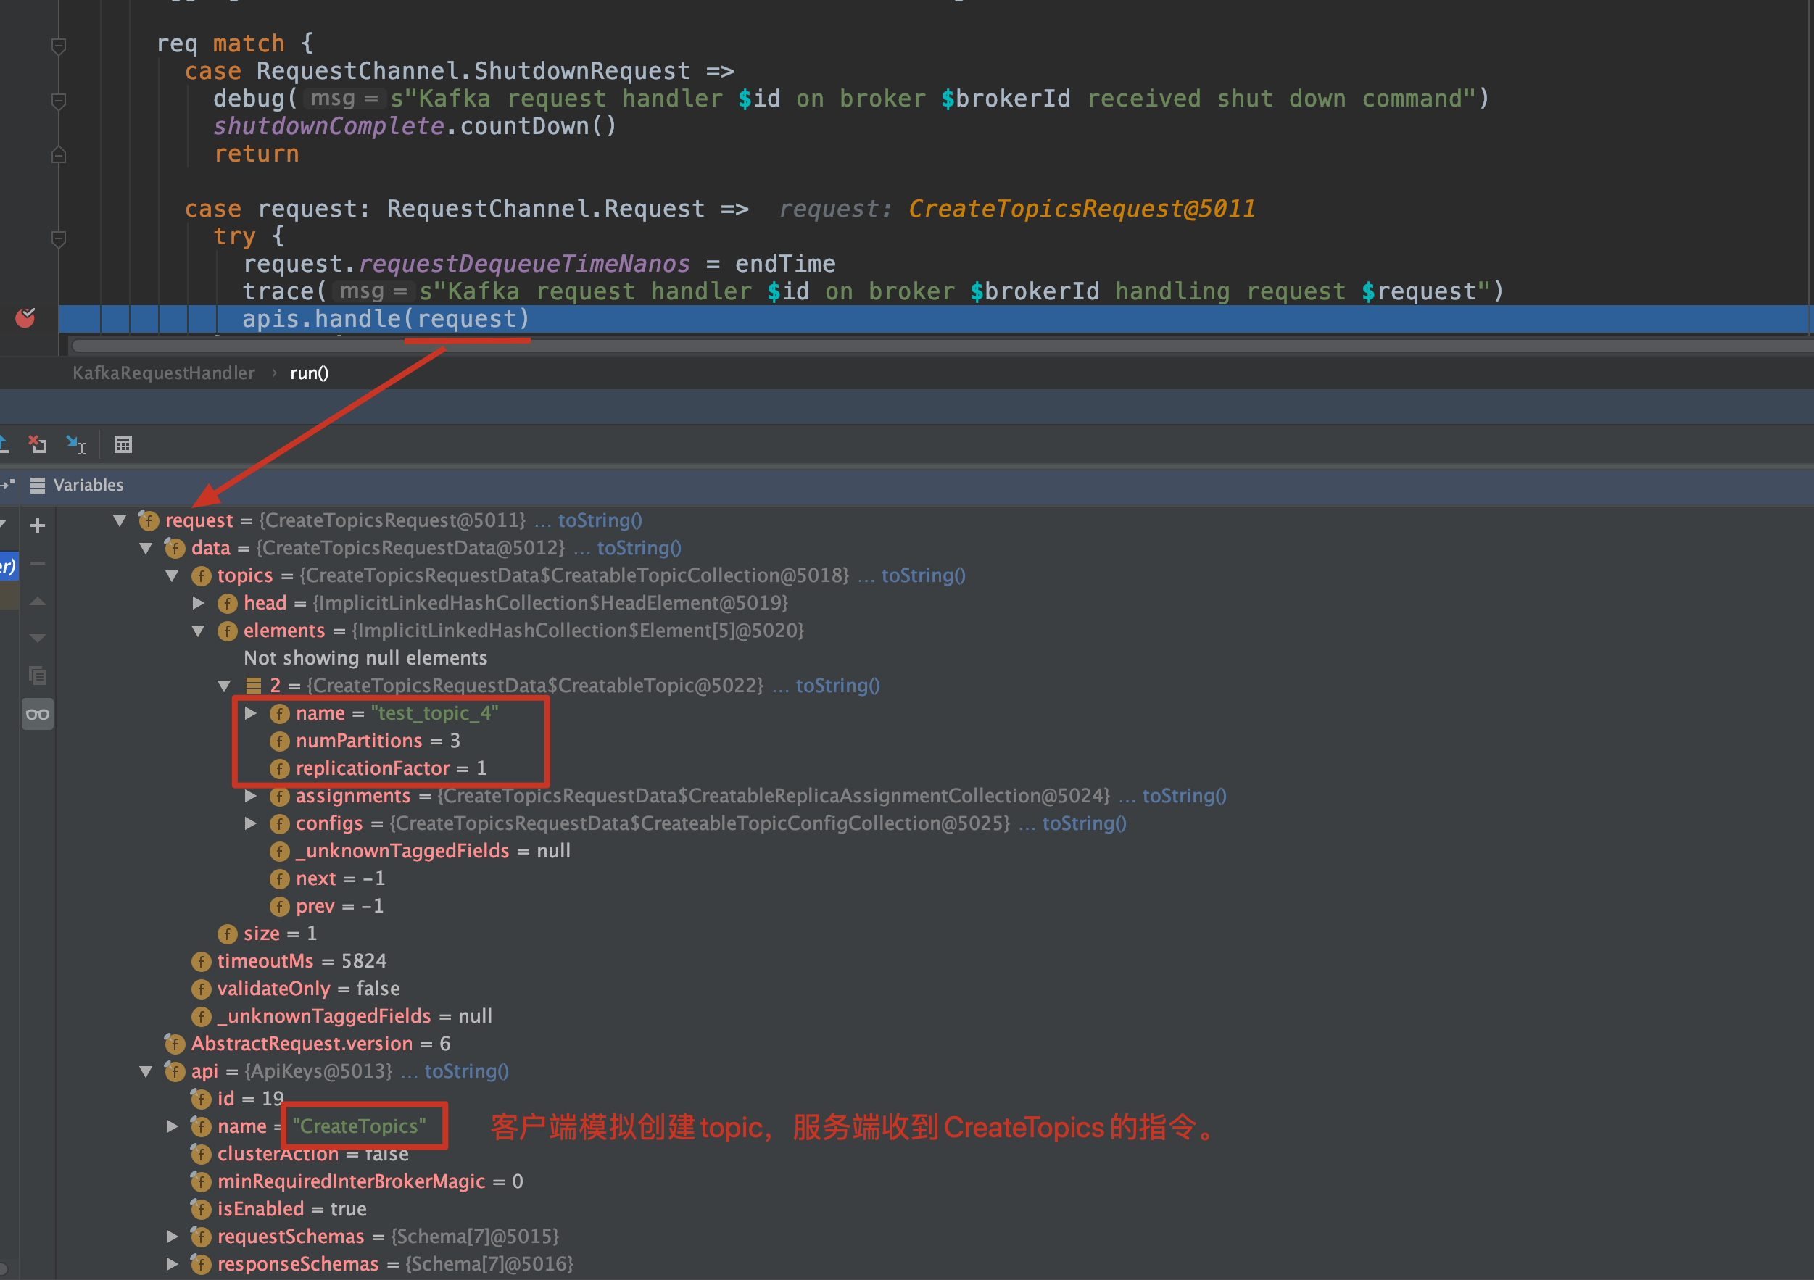Viewport: 1814px width, 1280px height.
Task: Click the Duplicate Watch copy icon
Action: point(37,676)
